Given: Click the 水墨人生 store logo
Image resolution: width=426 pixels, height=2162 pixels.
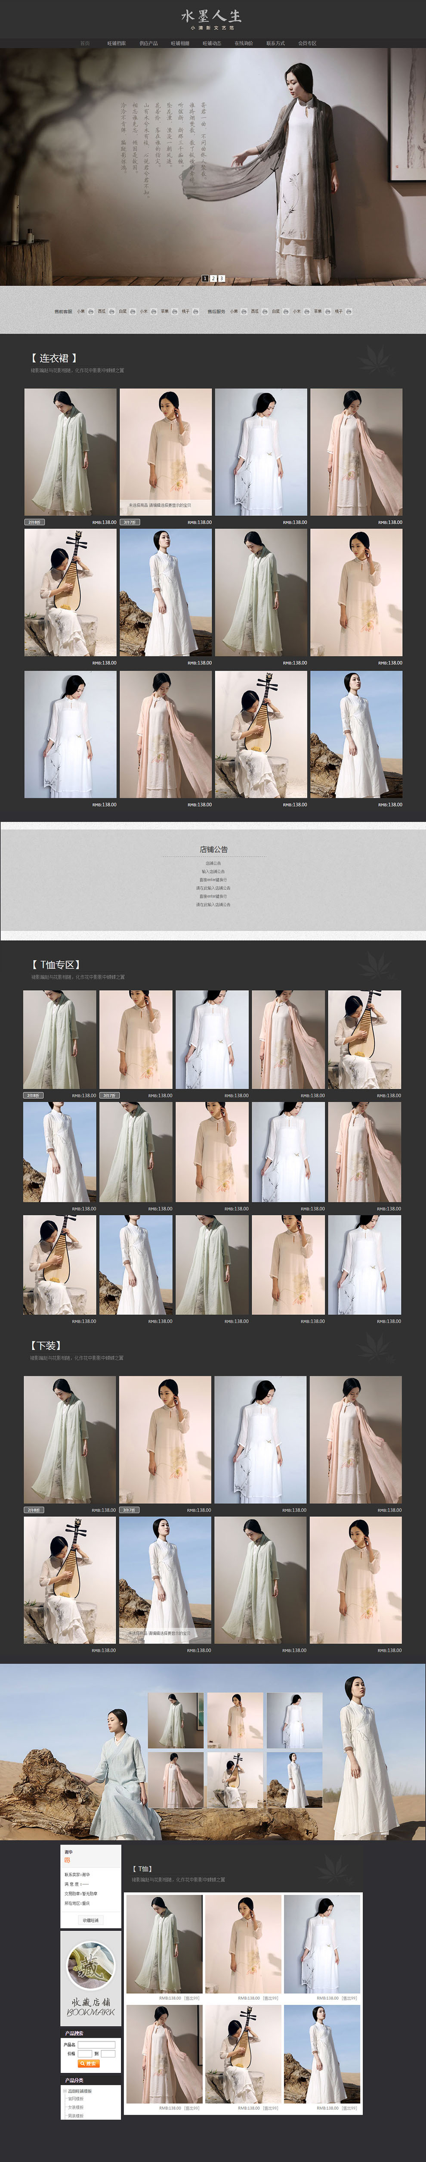Looking at the screenshot, I should (212, 19).
